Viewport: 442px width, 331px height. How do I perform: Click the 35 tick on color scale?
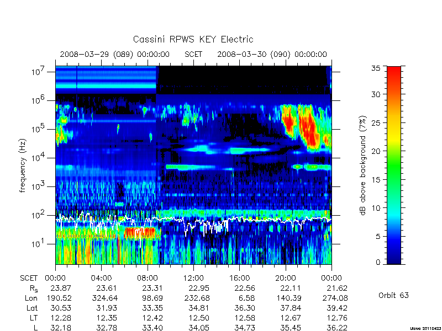tap(376, 68)
